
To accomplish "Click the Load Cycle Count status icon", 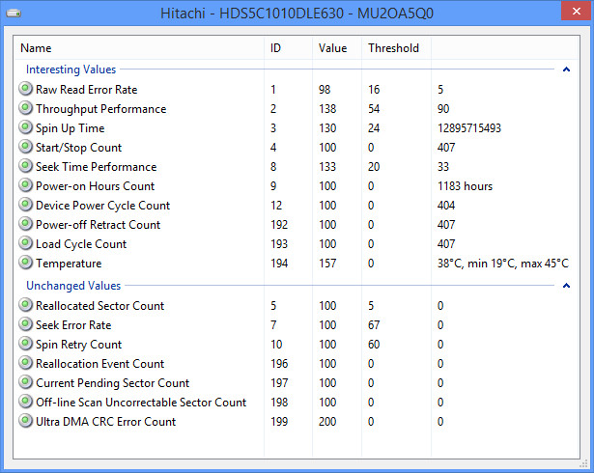I will tap(25, 243).
